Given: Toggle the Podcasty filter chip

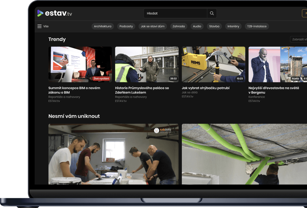Looking at the screenshot, I should [x=126, y=26].
